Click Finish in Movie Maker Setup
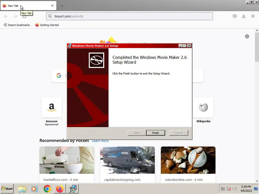The image size is (259, 194). tap(156, 133)
